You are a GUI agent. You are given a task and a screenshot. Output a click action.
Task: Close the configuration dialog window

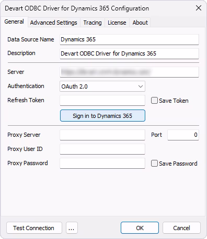[x=199, y=8]
